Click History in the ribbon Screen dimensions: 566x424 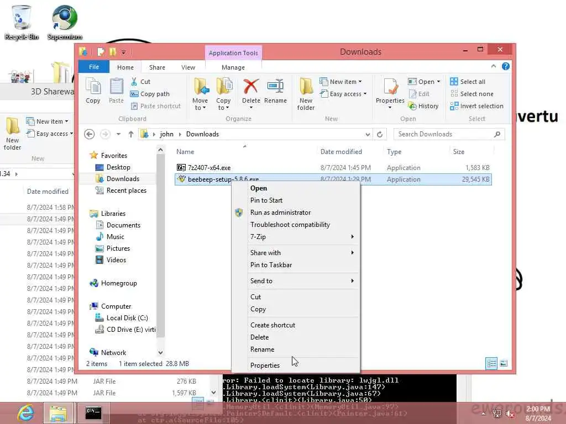[423, 106]
